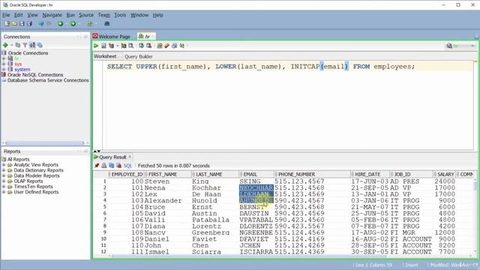
Task: Click the To Upper/Lower case icon
Action: [x=182, y=46]
